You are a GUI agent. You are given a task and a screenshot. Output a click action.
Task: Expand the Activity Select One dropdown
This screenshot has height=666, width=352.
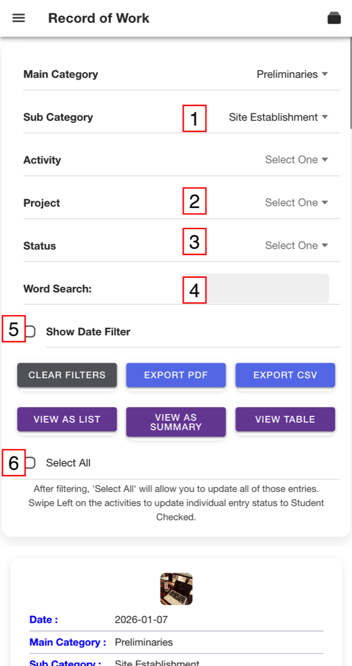pos(296,160)
